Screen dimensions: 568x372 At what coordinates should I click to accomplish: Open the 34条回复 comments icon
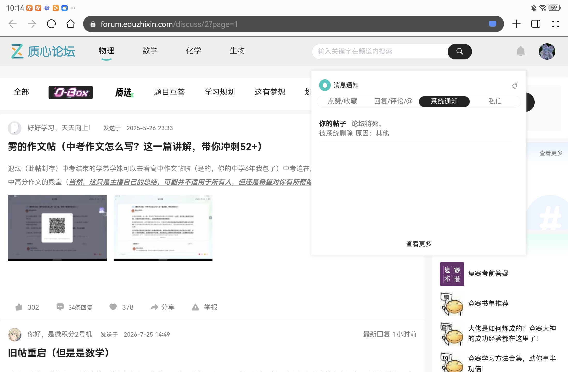60,307
